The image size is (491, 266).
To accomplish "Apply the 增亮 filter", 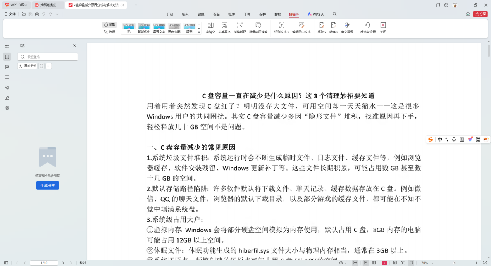I will click(x=189, y=28).
